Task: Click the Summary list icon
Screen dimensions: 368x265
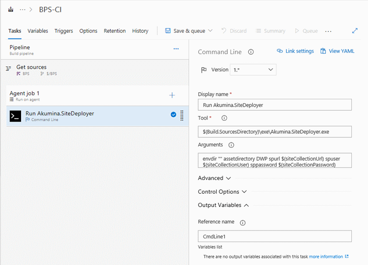Action: 258,31
